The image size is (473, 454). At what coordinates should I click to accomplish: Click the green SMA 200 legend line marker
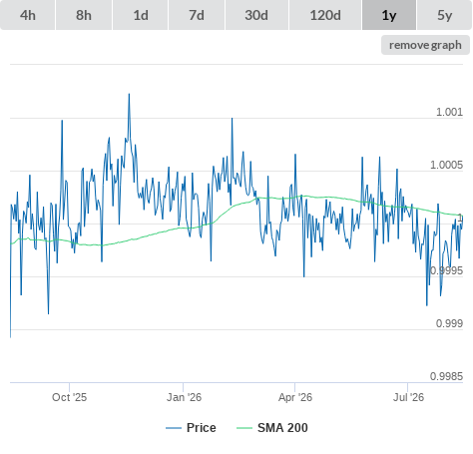[244, 428]
